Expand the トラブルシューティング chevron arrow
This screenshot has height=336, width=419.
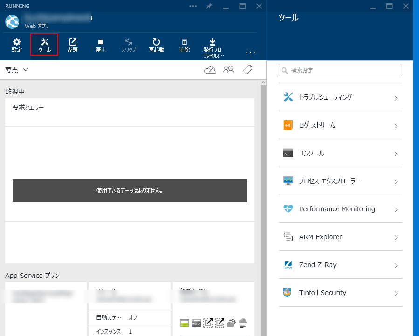tap(396, 98)
